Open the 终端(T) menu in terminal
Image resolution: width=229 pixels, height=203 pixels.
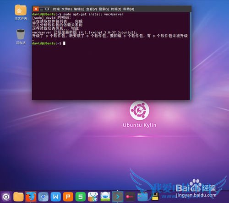(x=116, y=9)
